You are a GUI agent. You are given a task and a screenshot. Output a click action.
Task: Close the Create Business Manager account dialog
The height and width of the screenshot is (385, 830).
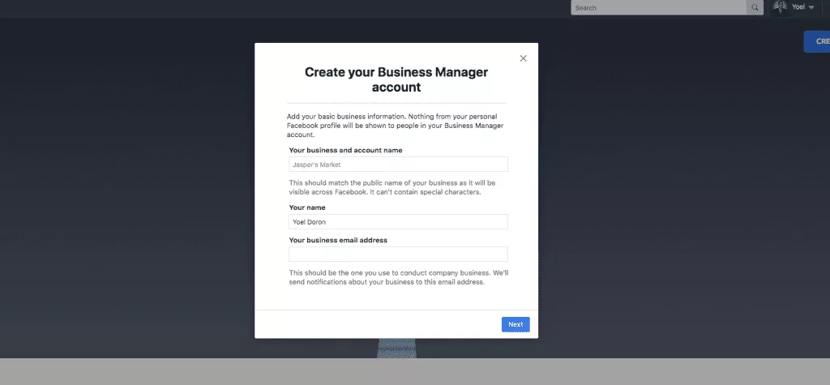pos(523,58)
